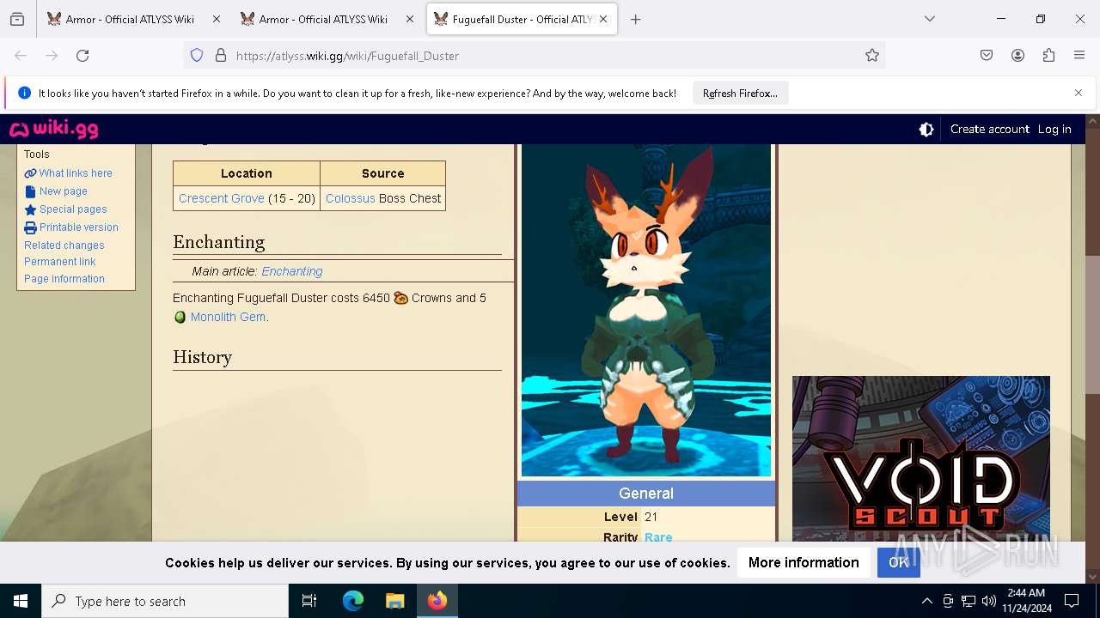List all tabs dropdown arrow

pos(929,19)
